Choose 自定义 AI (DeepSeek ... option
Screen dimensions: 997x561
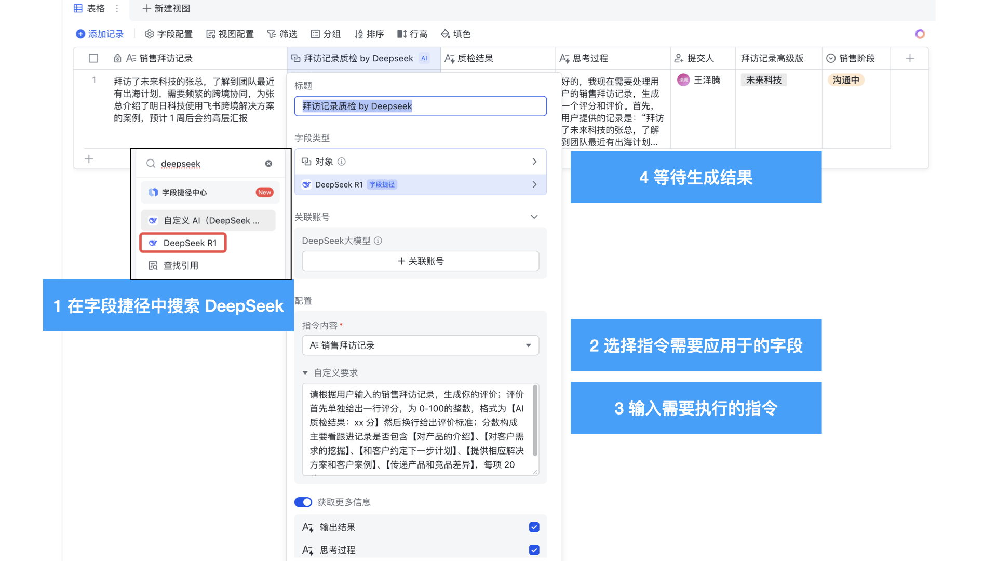point(208,221)
